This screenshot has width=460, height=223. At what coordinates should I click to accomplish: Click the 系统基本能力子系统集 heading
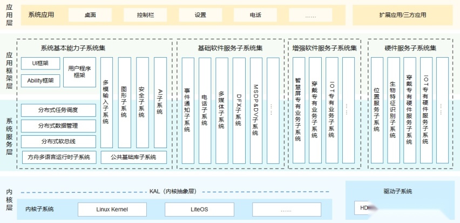[73, 48]
